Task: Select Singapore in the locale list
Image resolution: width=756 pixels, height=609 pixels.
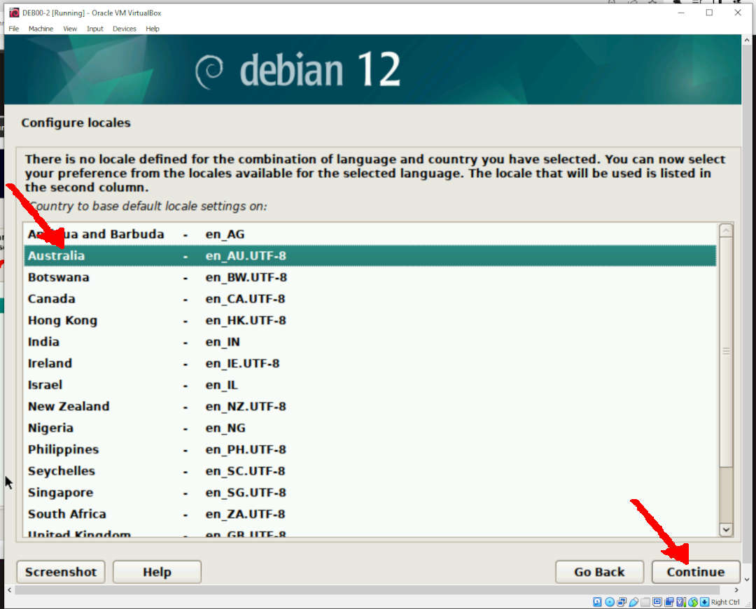Action: point(370,492)
